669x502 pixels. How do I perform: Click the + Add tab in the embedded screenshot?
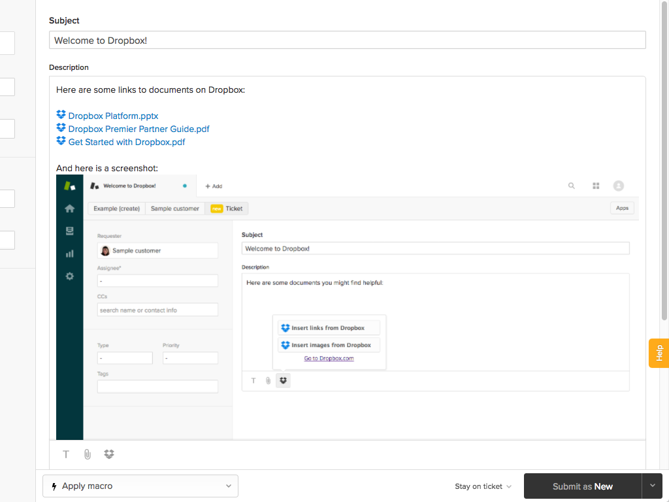214,186
